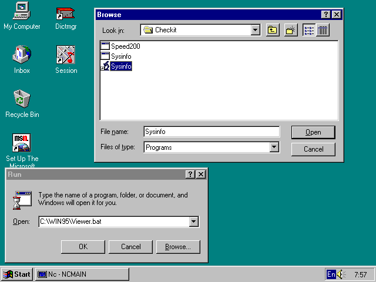This screenshot has width=376, height=282.
Task: Open the My Computer desktop icon
Action: 22,11
